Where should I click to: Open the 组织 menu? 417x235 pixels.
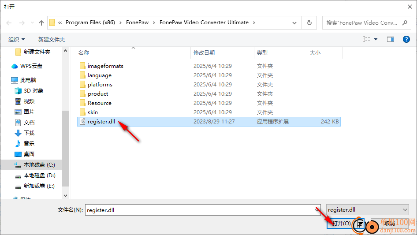click(16, 39)
